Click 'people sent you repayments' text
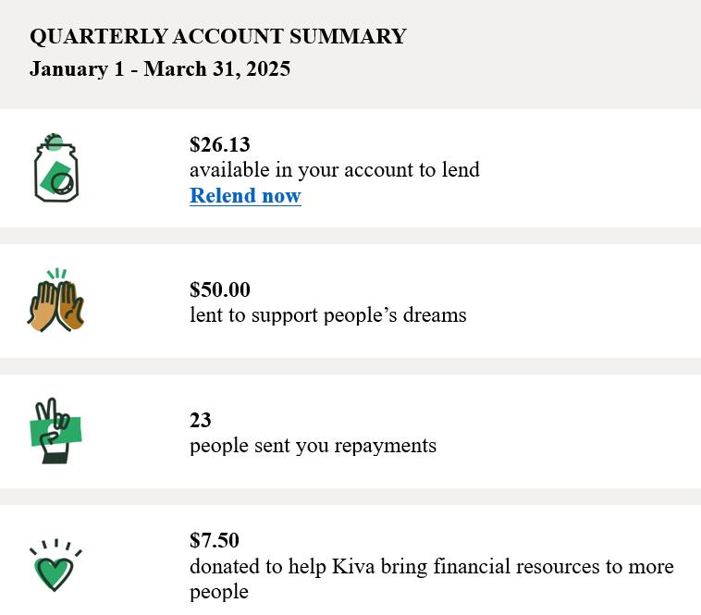This screenshot has height=615, width=701. pos(313,446)
